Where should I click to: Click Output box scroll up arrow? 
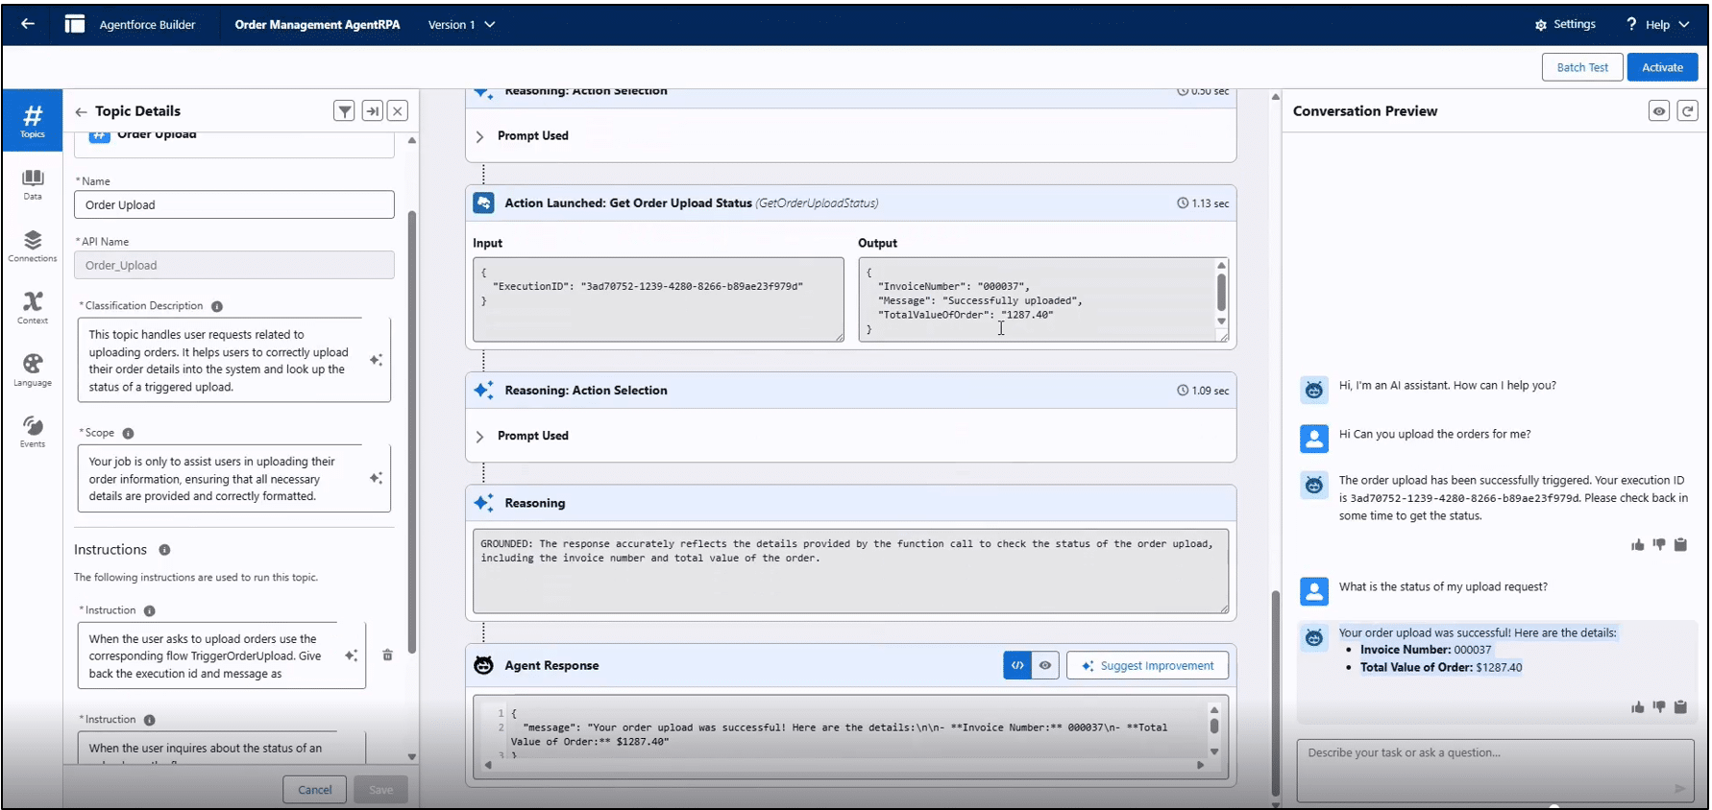(1221, 266)
